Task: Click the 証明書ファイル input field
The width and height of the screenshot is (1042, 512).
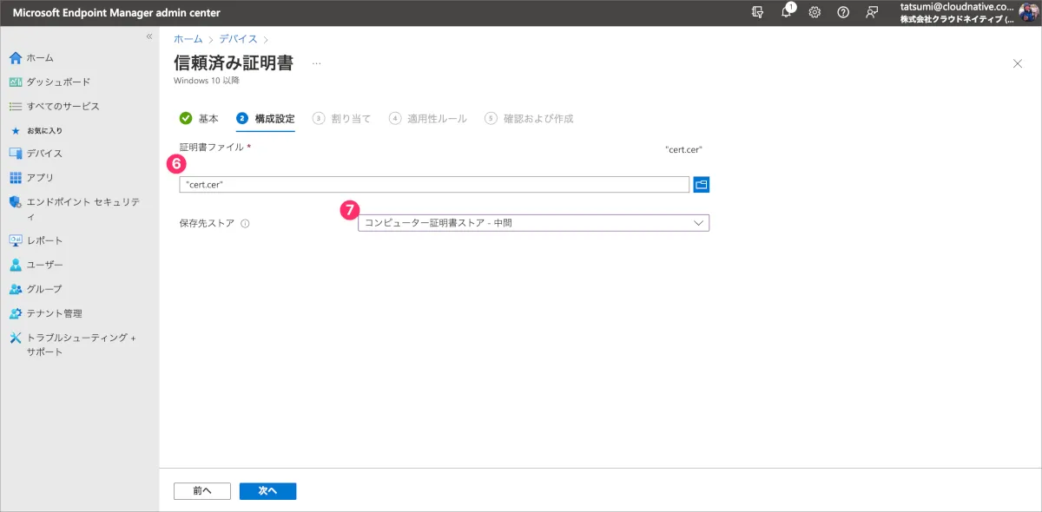Action: click(434, 184)
